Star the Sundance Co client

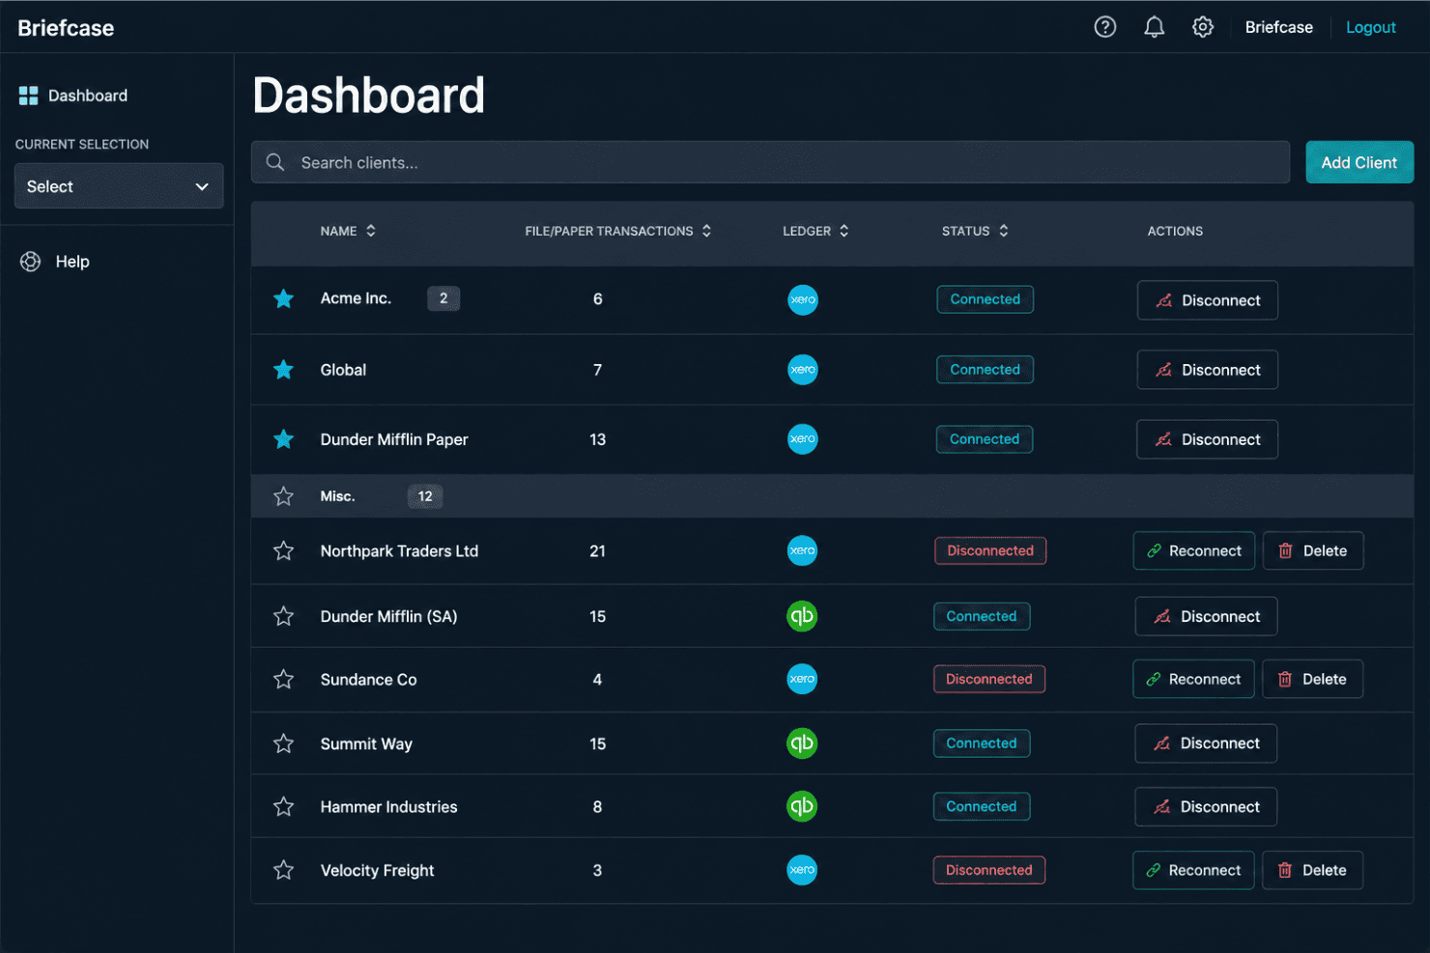pyautogui.click(x=283, y=679)
